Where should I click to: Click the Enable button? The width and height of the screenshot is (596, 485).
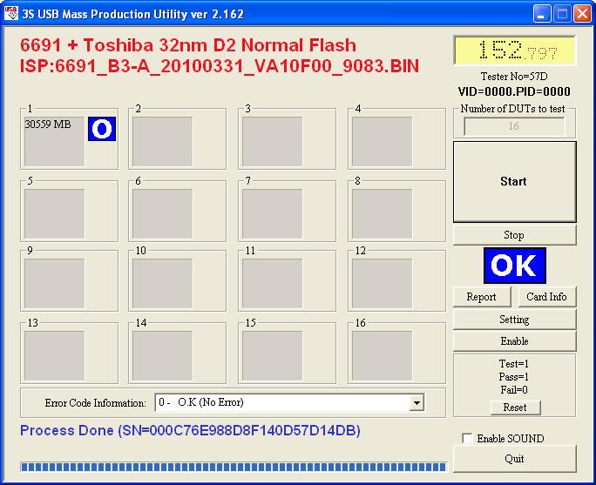click(514, 341)
